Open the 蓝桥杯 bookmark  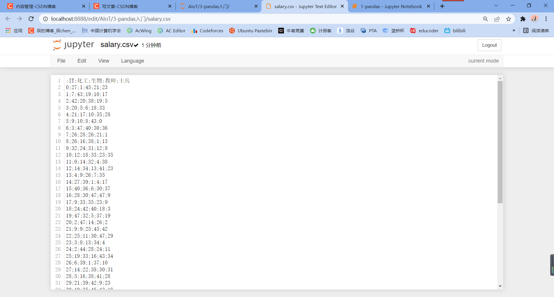(x=393, y=31)
